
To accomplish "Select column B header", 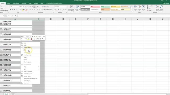I will (38, 19).
